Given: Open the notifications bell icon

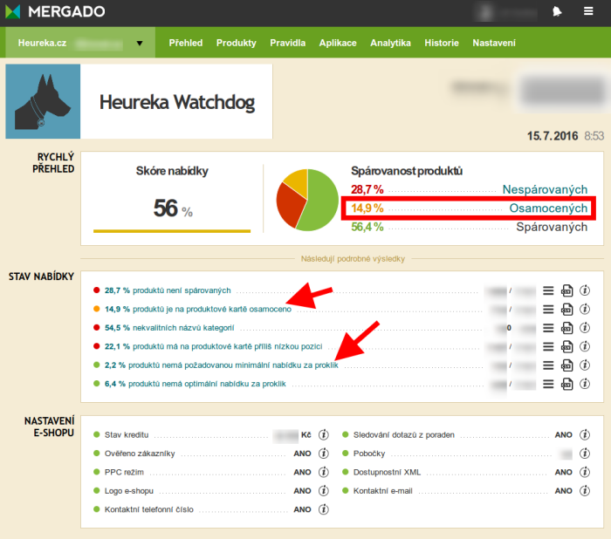Looking at the screenshot, I should pos(557,11).
